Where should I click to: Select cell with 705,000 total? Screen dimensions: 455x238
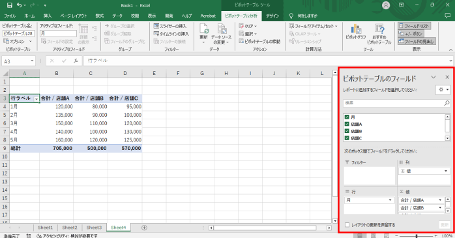pyautogui.click(x=57, y=148)
